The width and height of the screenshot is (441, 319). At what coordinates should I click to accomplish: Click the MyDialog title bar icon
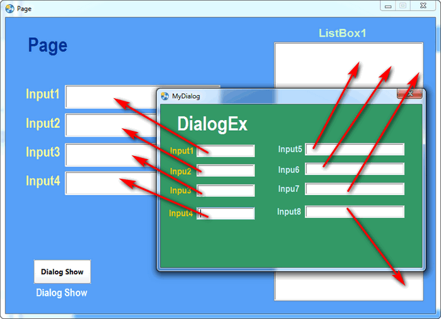point(165,96)
